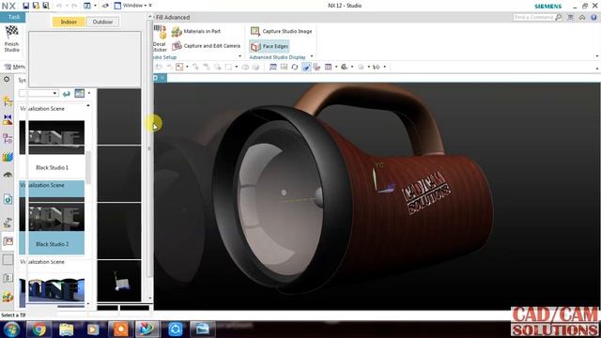
Task: Click the Black Studio 1 label
Action: (53, 167)
